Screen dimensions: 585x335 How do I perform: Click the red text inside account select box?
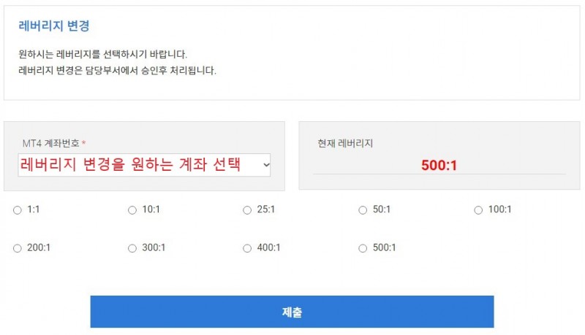(x=130, y=164)
